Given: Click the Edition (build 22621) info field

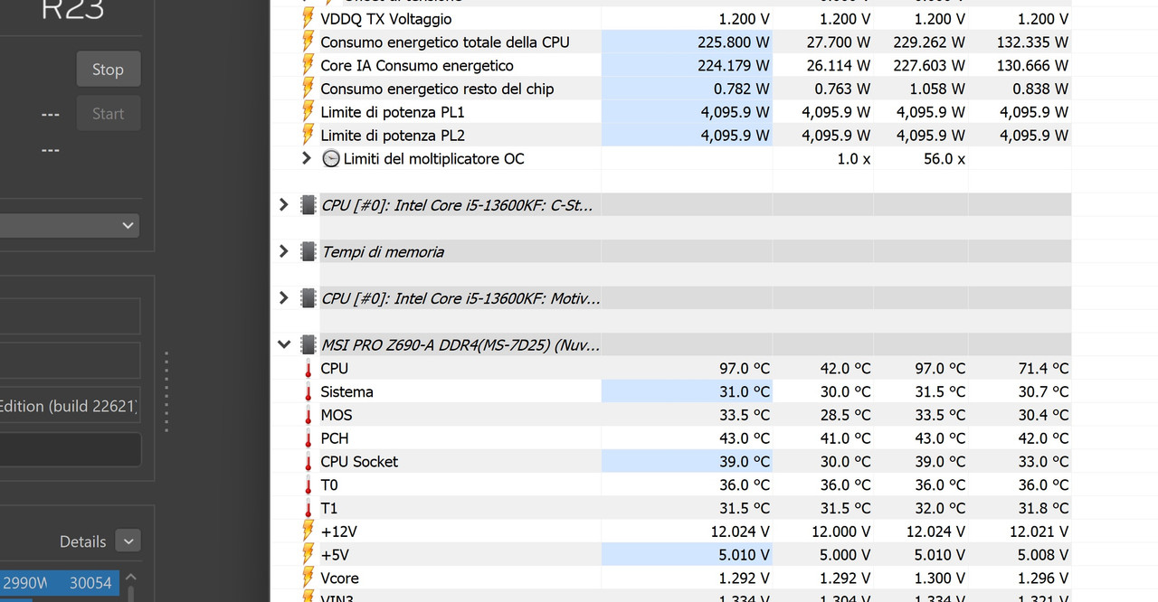Looking at the screenshot, I should coord(70,407).
